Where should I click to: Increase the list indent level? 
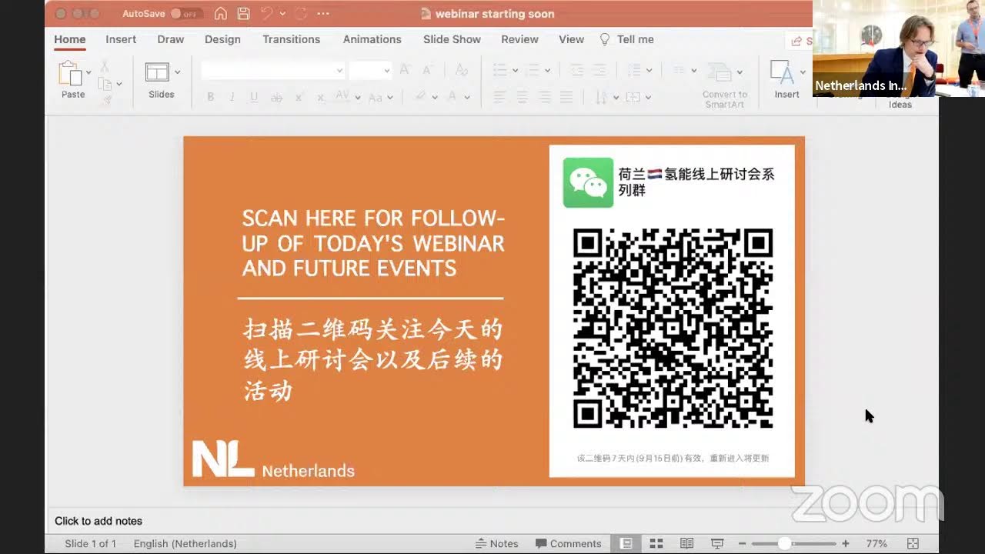pyautogui.click(x=599, y=71)
